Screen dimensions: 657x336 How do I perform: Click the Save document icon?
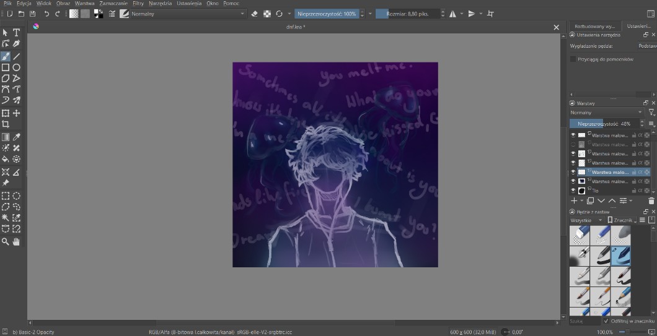click(32, 14)
